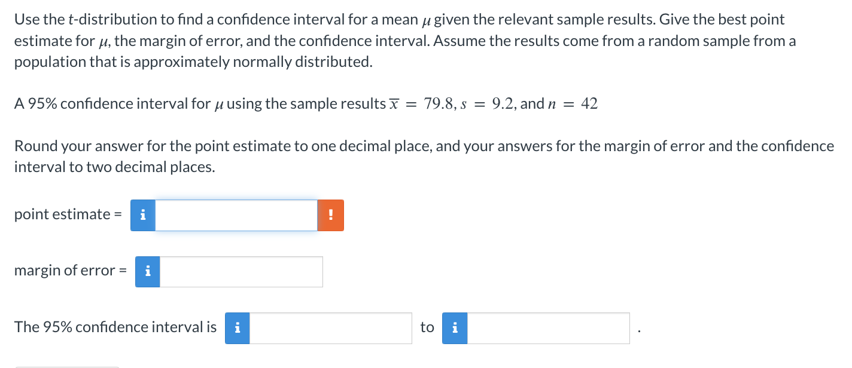The image size is (852, 368).
Task: Click the info icon beside point estimate
Action: (x=143, y=215)
